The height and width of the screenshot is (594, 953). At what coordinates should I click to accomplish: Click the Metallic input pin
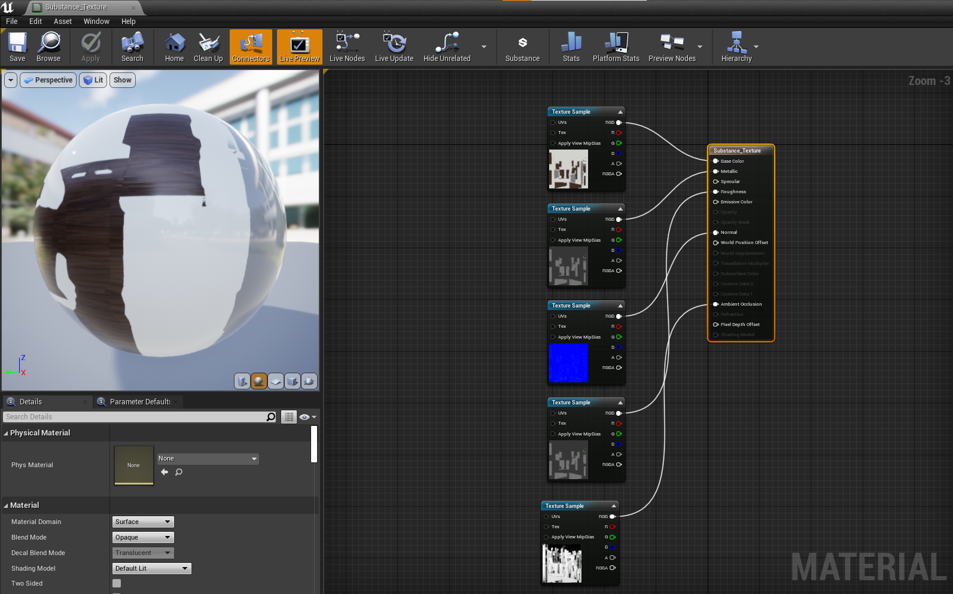[x=715, y=171]
